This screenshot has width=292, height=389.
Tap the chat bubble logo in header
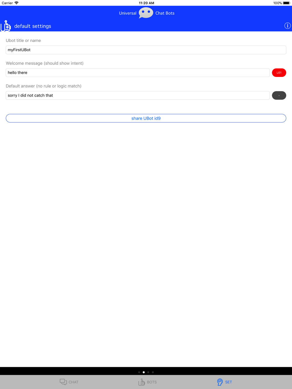[x=146, y=13]
